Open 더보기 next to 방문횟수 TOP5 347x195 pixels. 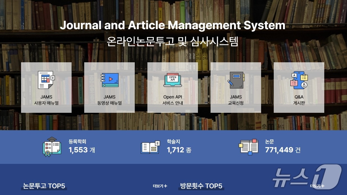pyautogui.click(x=318, y=185)
